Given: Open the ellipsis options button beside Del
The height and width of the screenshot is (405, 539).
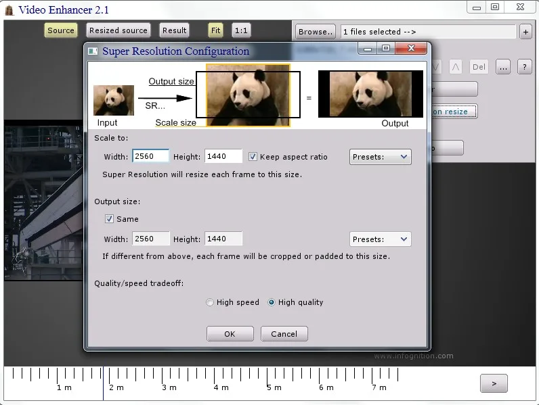Looking at the screenshot, I should pos(503,67).
